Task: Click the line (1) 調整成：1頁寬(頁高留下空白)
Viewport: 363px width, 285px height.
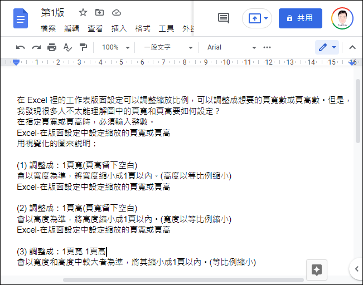Action: [x=77, y=165]
